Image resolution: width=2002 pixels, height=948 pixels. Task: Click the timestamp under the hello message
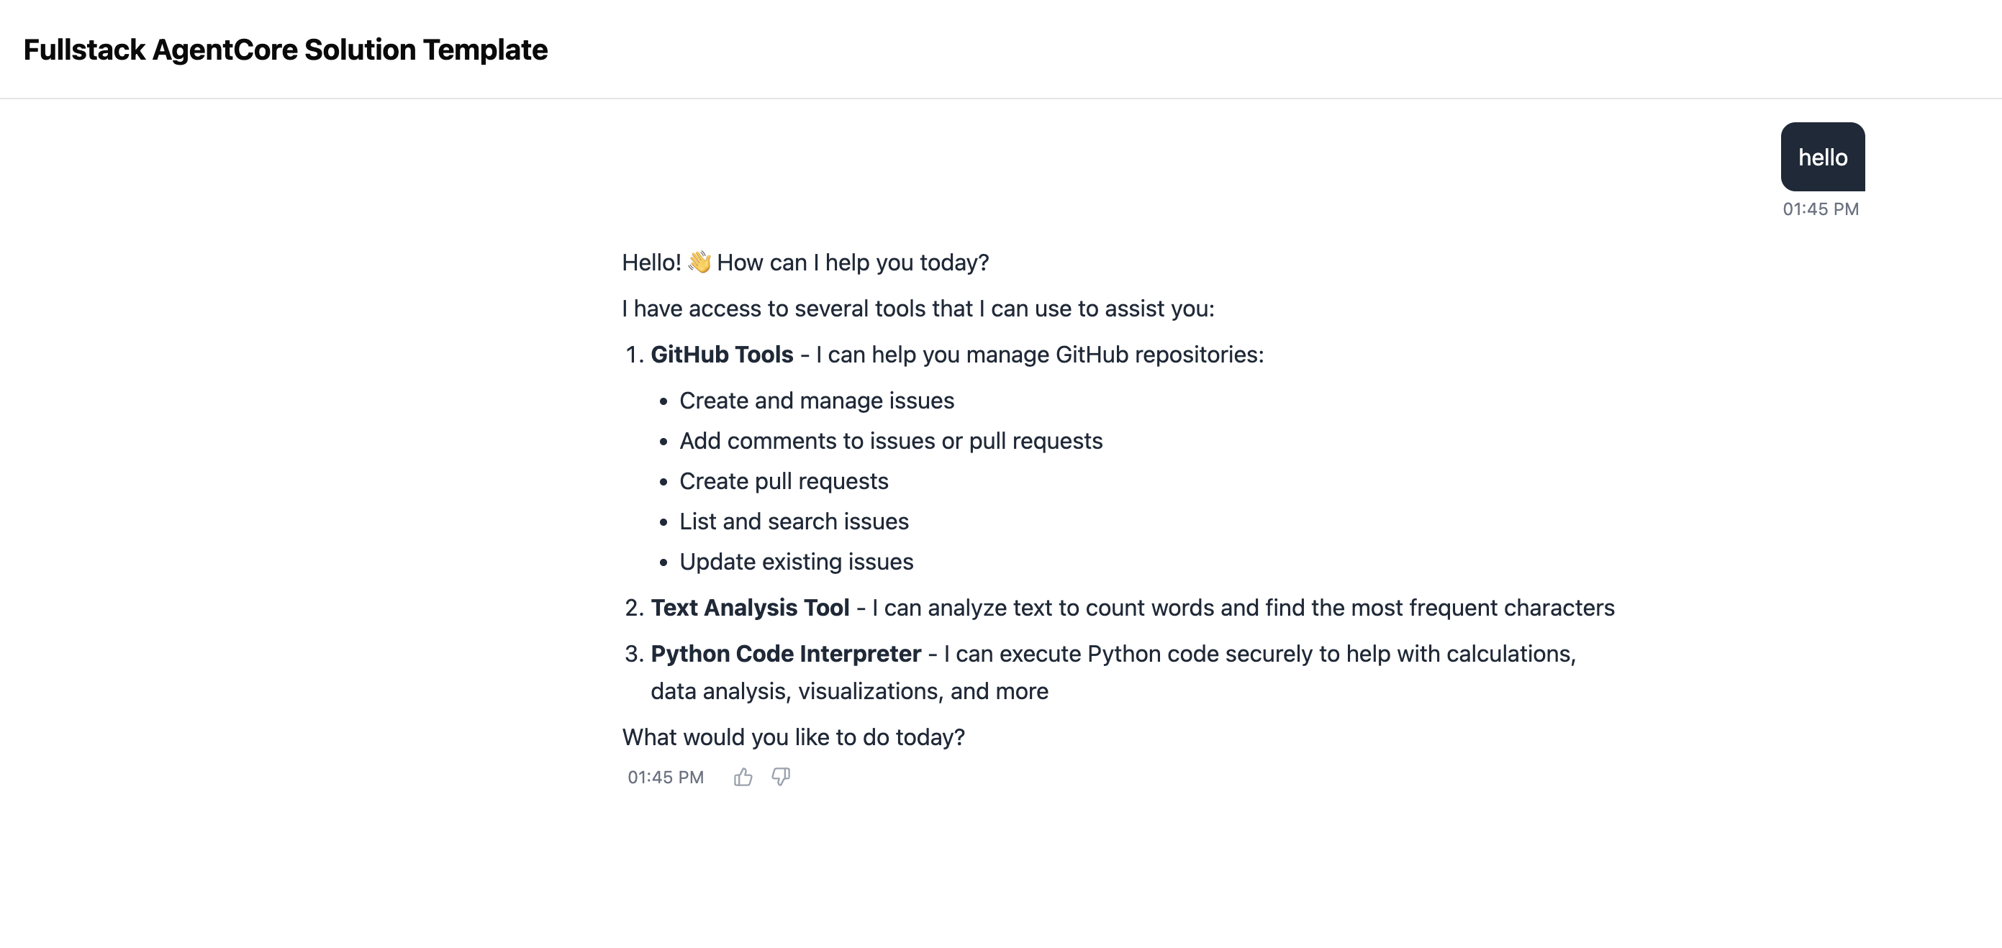pyautogui.click(x=1820, y=209)
